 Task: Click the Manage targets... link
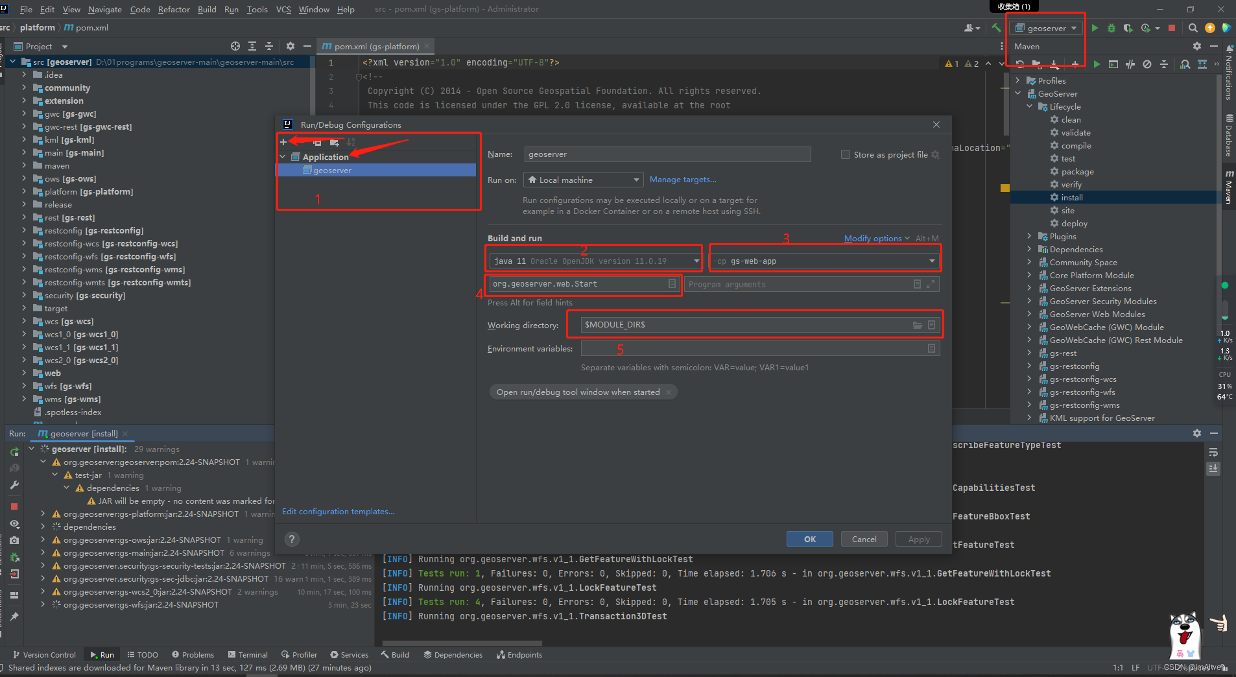(683, 180)
